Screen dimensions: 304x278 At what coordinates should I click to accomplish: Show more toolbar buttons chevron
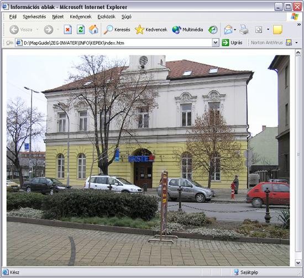point(299,24)
